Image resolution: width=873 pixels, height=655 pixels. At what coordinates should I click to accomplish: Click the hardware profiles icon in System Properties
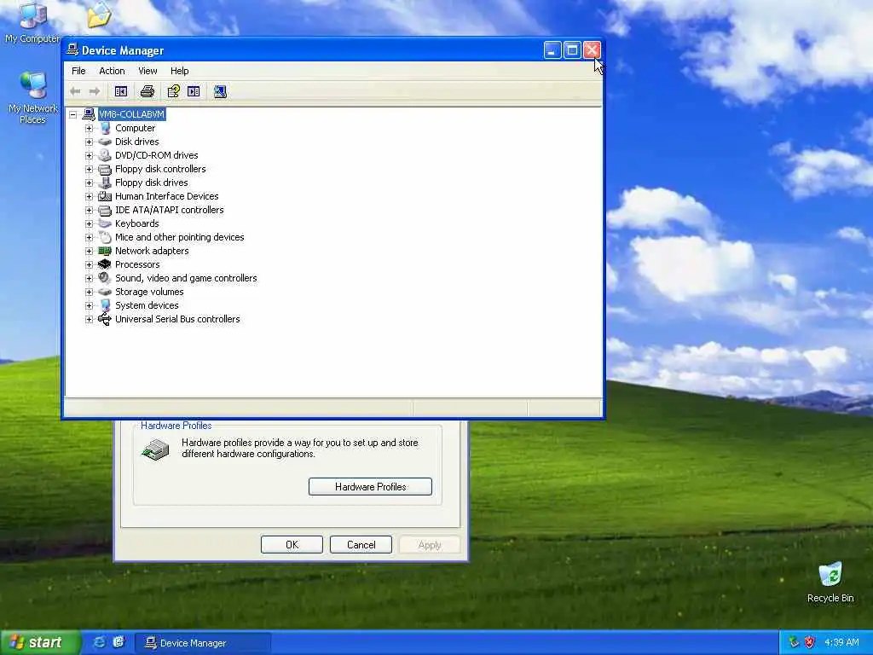[155, 449]
